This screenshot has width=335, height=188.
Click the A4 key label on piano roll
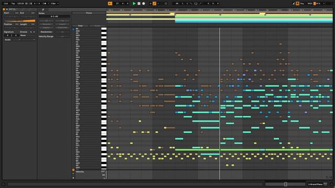click(x=77, y=60)
